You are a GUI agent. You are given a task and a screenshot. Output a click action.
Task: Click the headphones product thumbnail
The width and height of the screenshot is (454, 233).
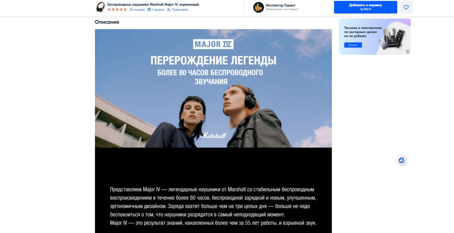point(100,7)
